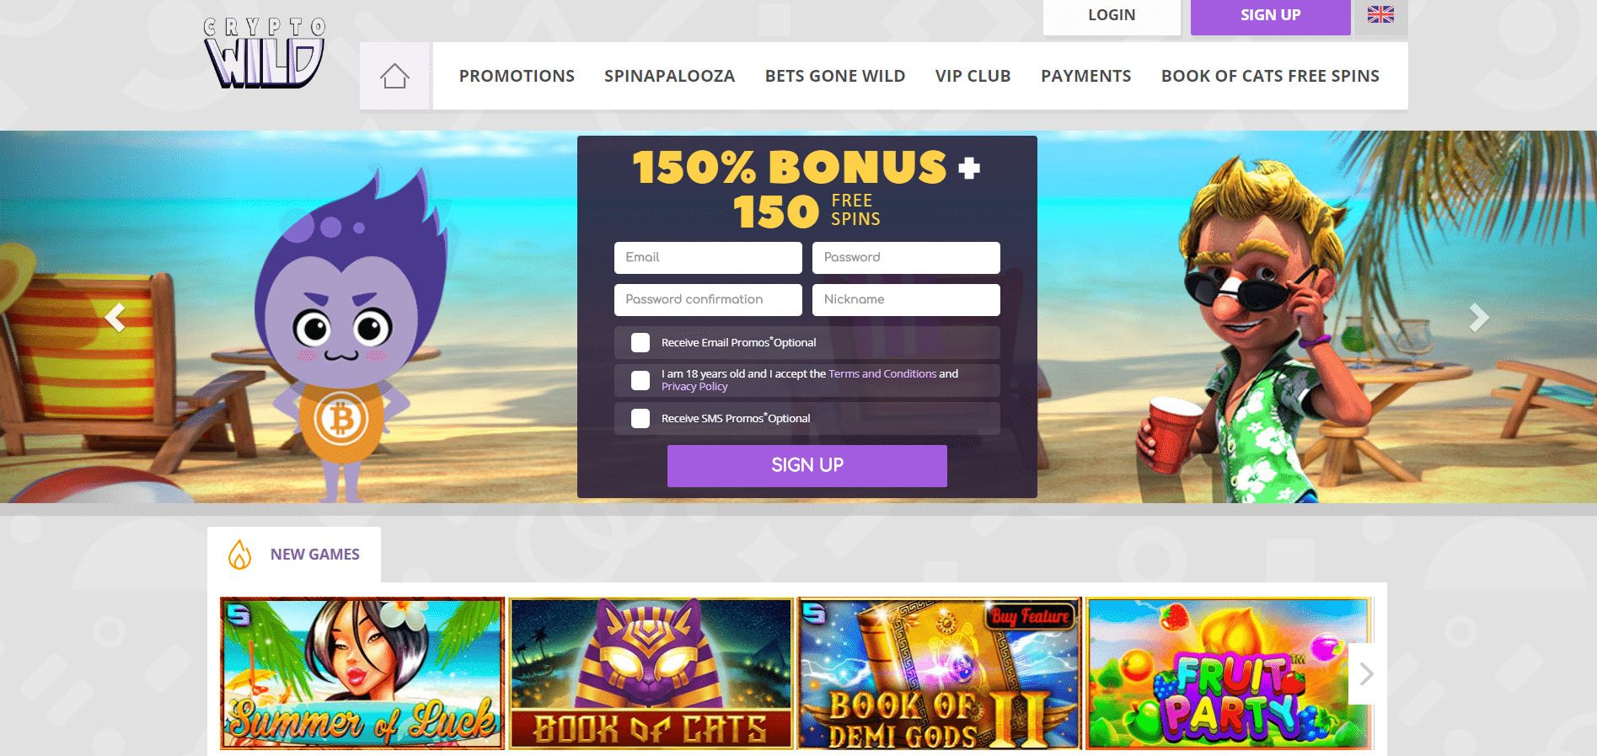Click the flame icon beside New Games
Image resolution: width=1597 pixels, height=756 pixels.
[x=240, y=555]
